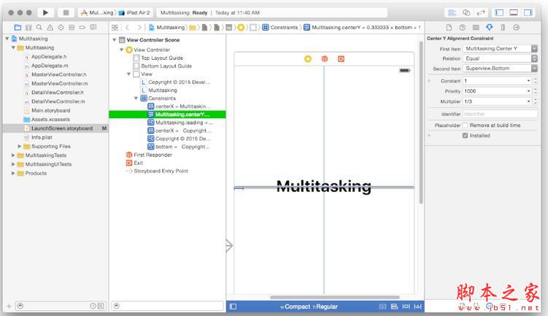The width and height of the screenshot is (548, 316).
Task: Open the Test navigator
Action: (x=61, y=27)
